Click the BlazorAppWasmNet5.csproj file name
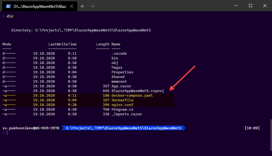The height and width of the screenshot is (156, 272). (138, 91)
